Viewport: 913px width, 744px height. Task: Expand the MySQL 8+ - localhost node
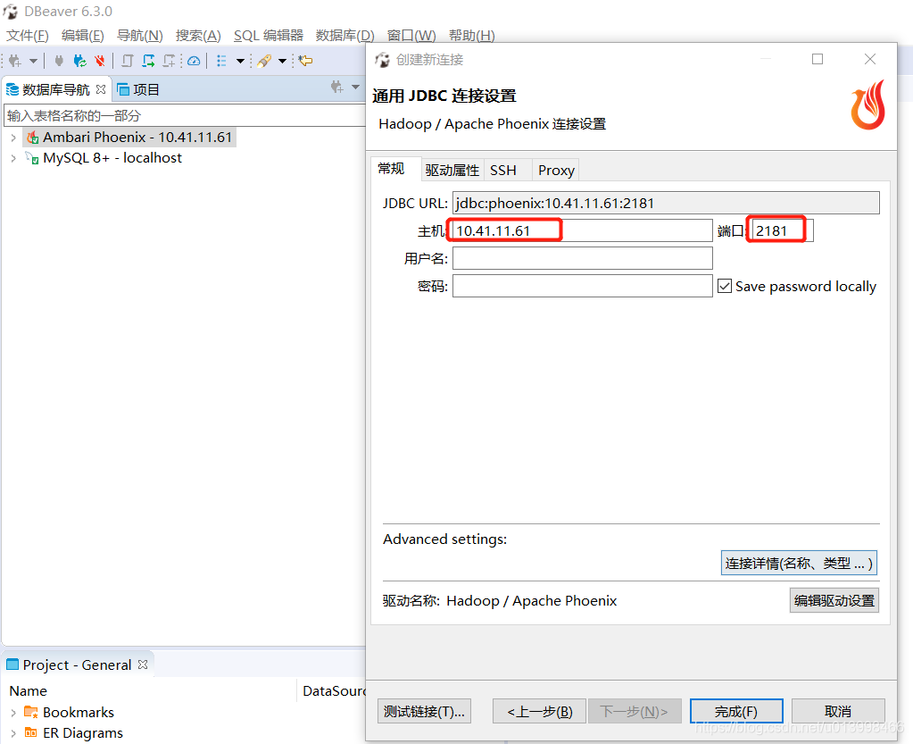coord(13,158)
